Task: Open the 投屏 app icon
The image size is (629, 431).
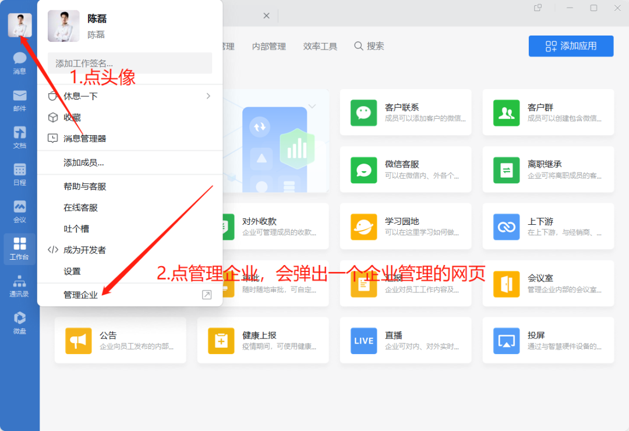Action: [x=506, y=341]
